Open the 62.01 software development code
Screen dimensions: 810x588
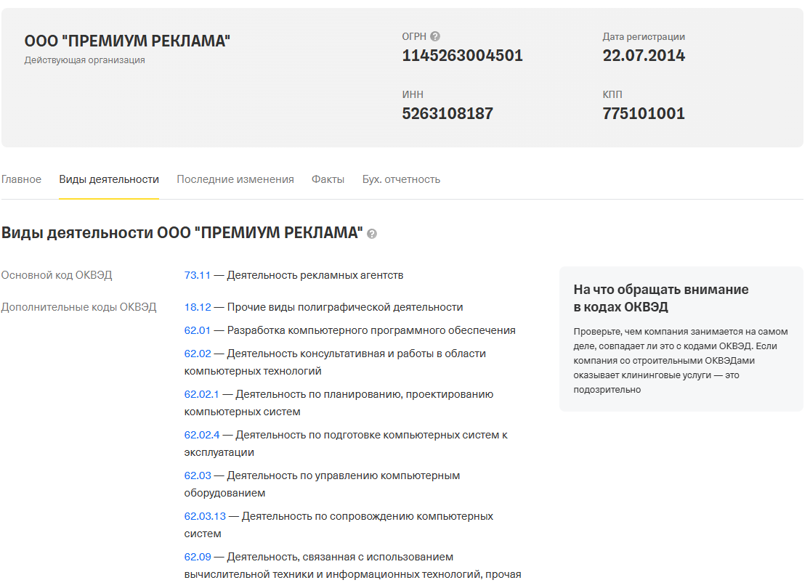point(197,330)
